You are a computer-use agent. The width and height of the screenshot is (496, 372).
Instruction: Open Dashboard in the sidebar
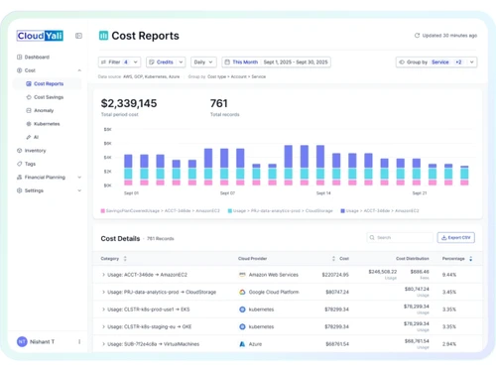point(37,58)
